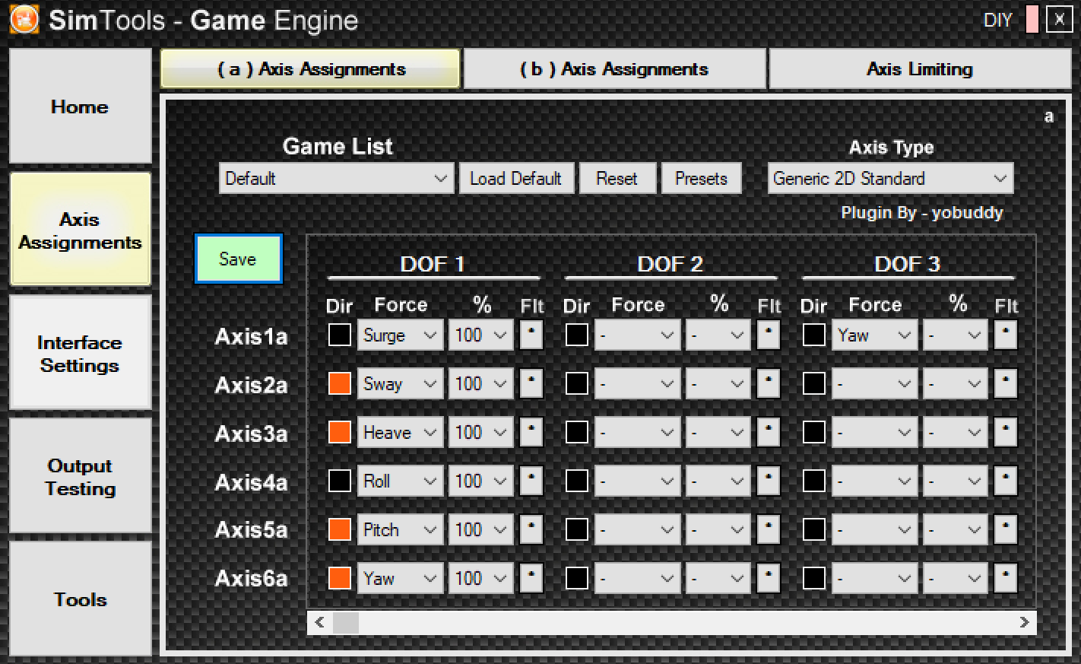
Task: Click the Presets button
Action: (x=701, y=178)
